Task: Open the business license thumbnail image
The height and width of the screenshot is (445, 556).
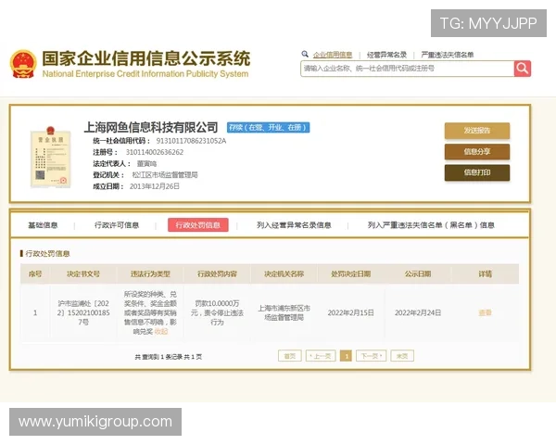Action: [x=51, y=157]
